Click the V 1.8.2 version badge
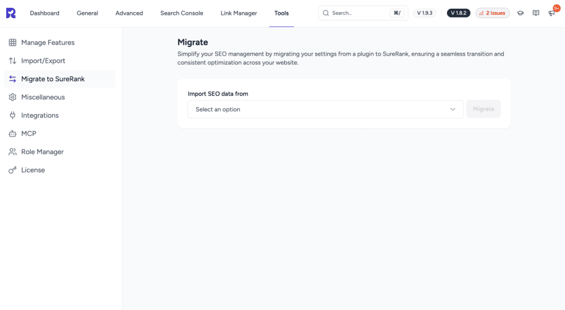565x310 pixels. pyautogui.click(x=459, y=13)
